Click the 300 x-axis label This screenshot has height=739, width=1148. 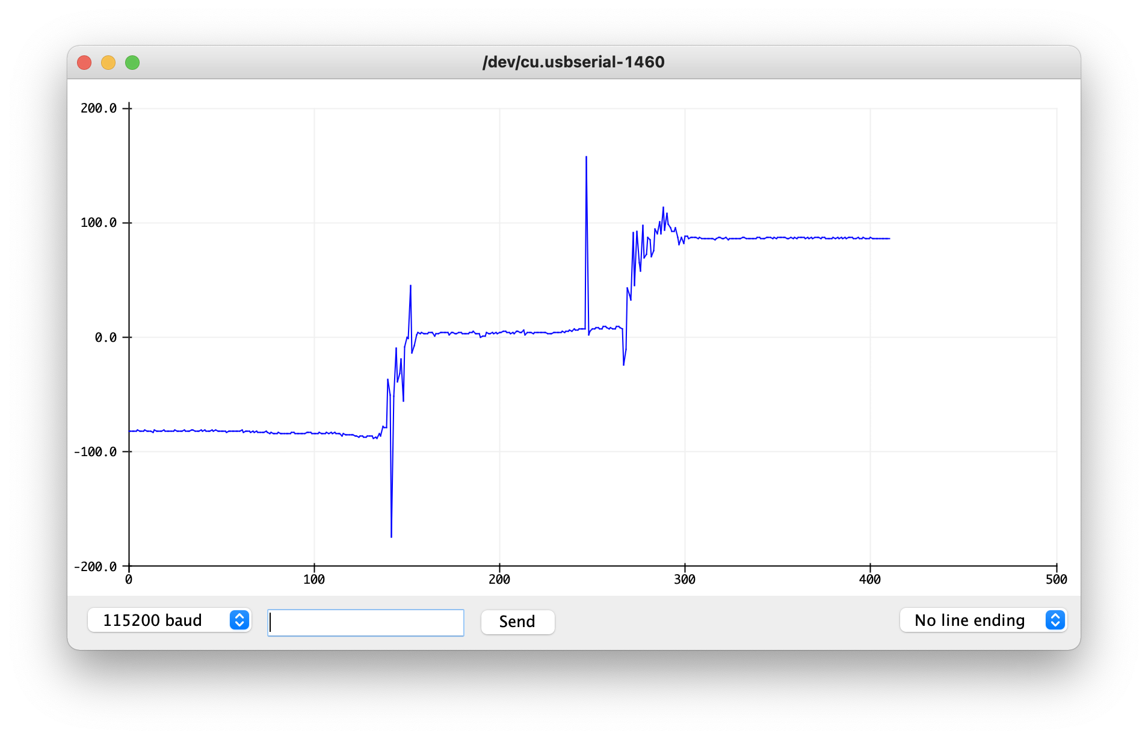[685, 580]
